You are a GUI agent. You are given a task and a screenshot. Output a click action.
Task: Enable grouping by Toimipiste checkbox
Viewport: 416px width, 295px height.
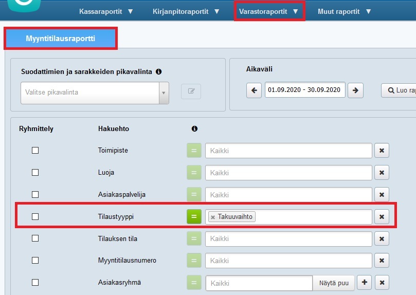(x=35, y=151)
